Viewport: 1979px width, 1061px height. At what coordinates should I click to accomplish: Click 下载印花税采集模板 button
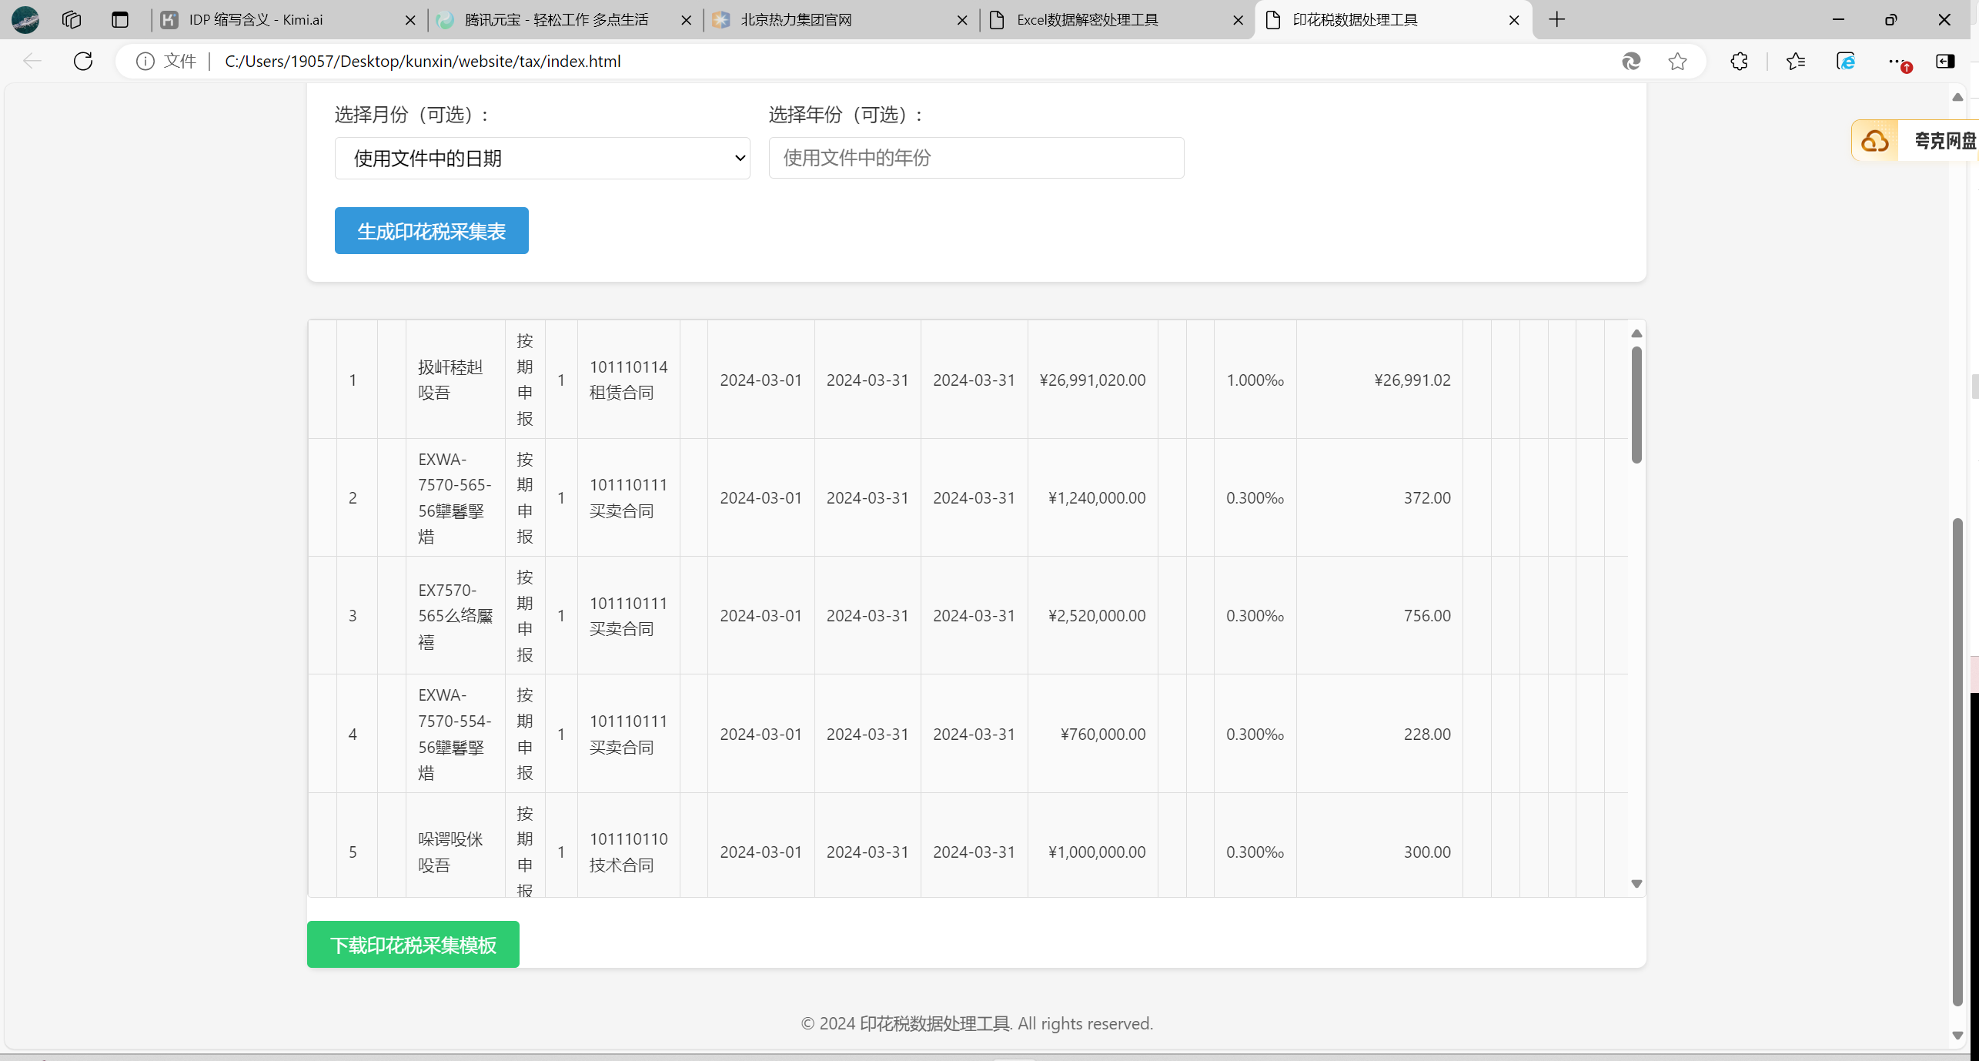pyautogui.click(x=413, y=945)
